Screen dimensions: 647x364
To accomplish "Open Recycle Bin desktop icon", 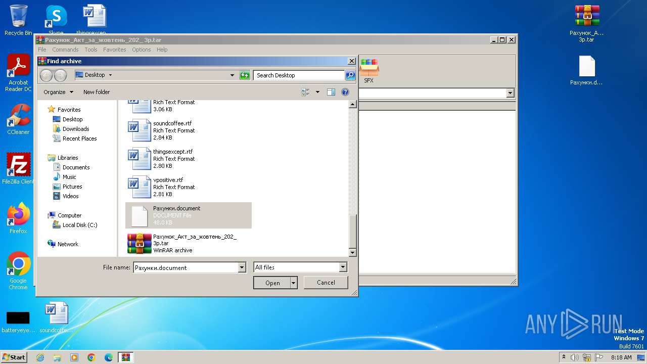I will [x=18, y=20].
